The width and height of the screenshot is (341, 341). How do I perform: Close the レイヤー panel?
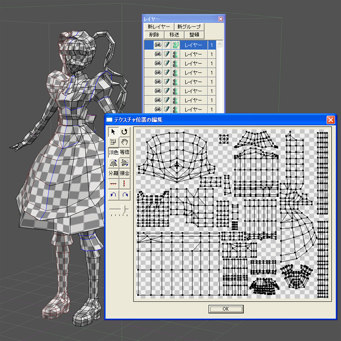coord(220,19)
